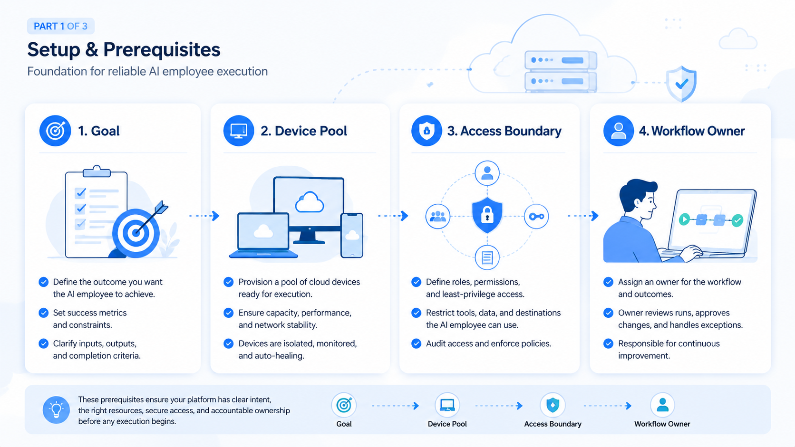The height and width of the screenshot is (447, 795).
Task: Click the check bullet beside 'Set success metrics'
Action: [x=43, y=313]
